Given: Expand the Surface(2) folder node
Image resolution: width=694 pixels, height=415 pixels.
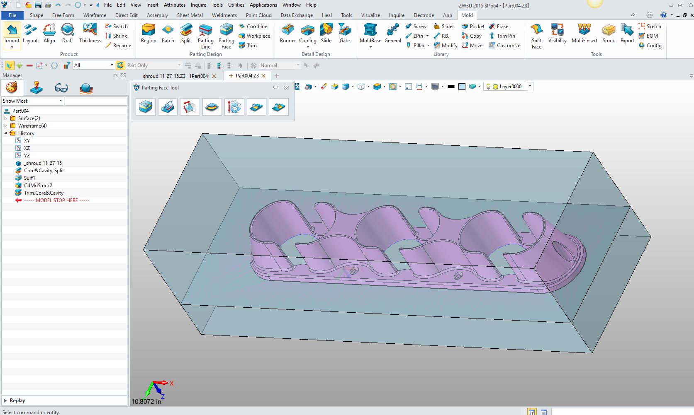Looking at the screenshot, I should click(6, 118).
